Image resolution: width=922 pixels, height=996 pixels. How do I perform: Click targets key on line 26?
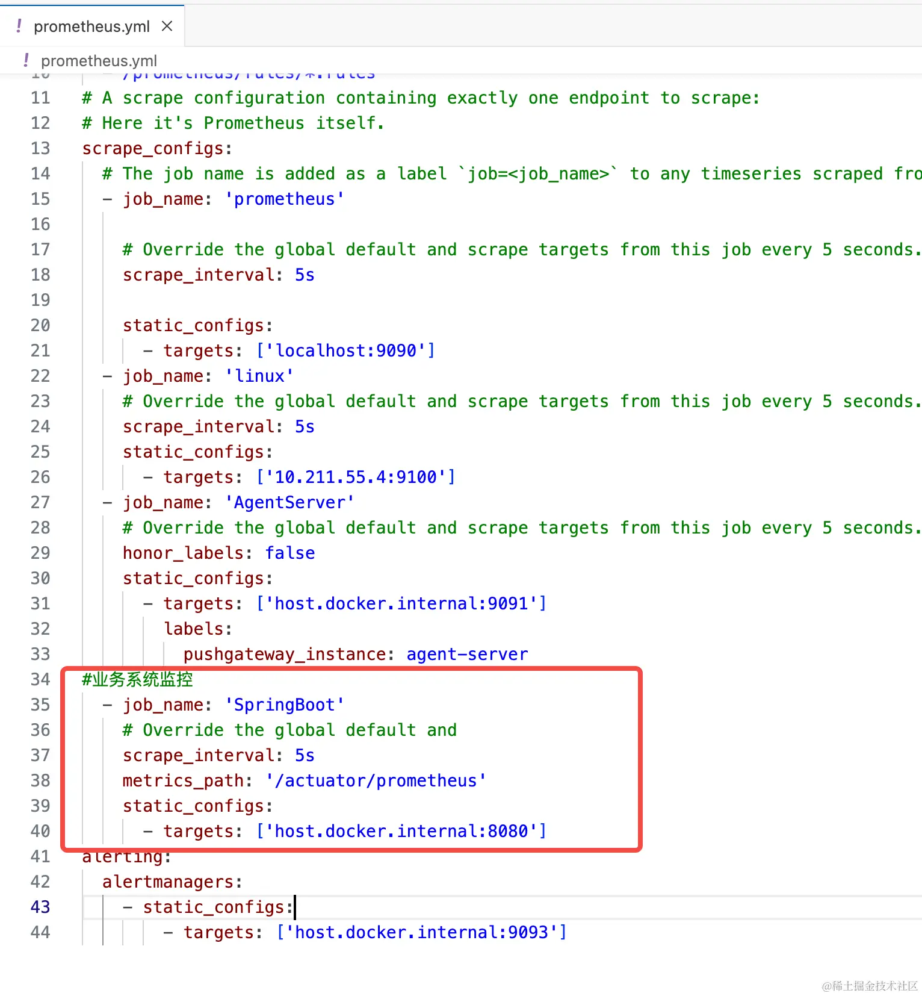(x=198, y=477)
